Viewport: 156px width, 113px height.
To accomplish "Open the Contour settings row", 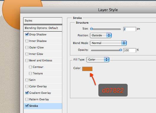I will pyautogui.click(x=43, y=67).
